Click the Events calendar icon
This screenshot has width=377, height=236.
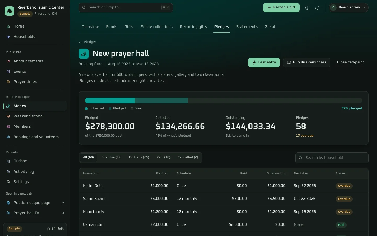tap(8, 72)
